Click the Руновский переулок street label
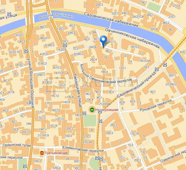 156,106
